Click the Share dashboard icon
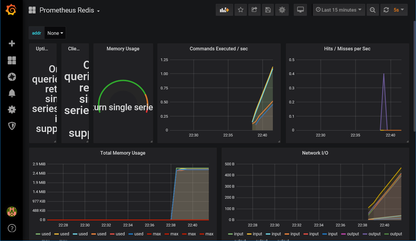 tap(254, 10)
